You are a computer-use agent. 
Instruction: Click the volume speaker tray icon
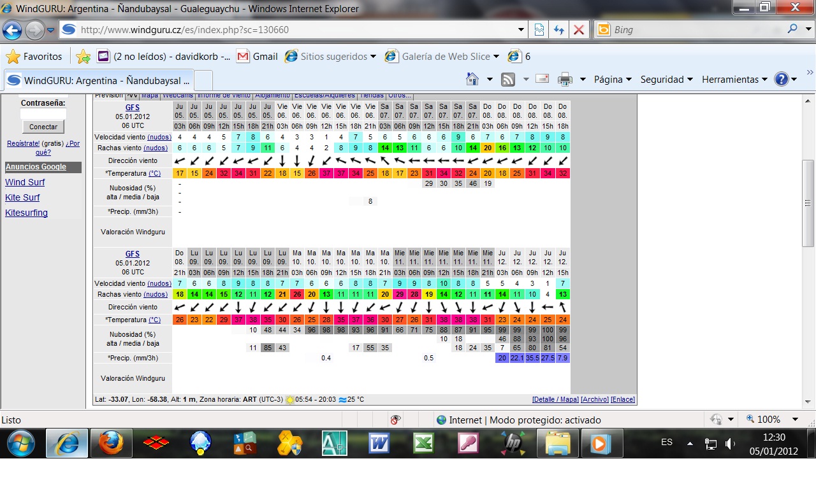click(731, 443)
